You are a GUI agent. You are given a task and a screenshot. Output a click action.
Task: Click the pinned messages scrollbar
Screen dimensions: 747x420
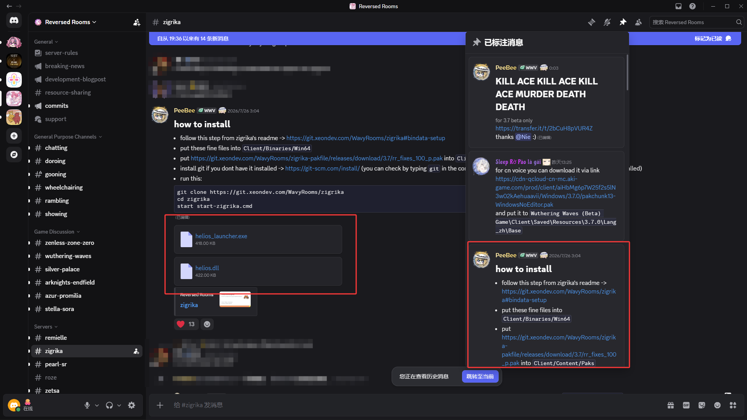[627, 73]
